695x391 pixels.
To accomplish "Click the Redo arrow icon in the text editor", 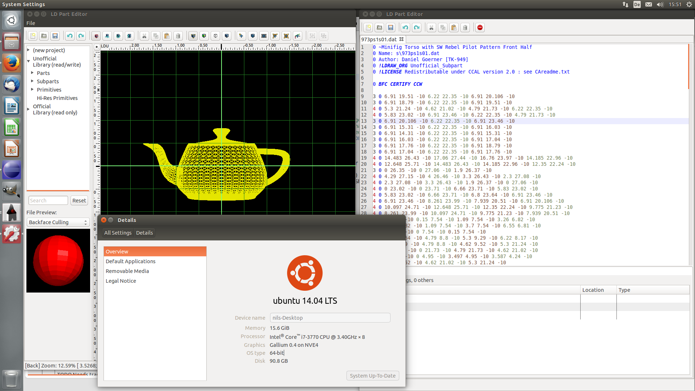I will click(x=417, y=28).
